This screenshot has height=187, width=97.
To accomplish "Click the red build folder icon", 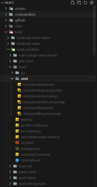I will pyautogui.click(x=11, y=32).
